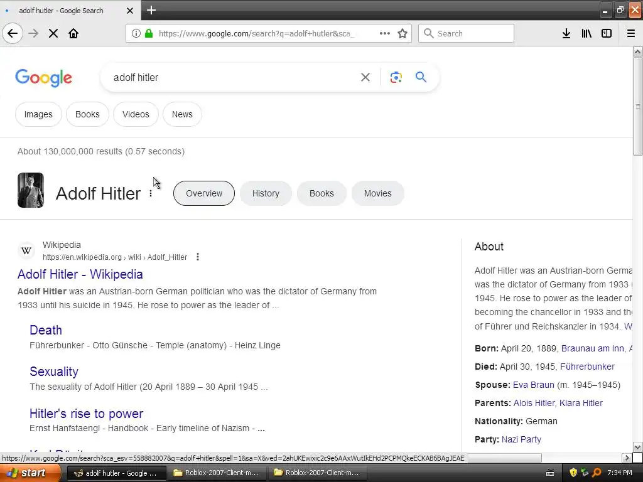
Task: Open the Firefox hamburger menu
Action: tap(630, 33)
